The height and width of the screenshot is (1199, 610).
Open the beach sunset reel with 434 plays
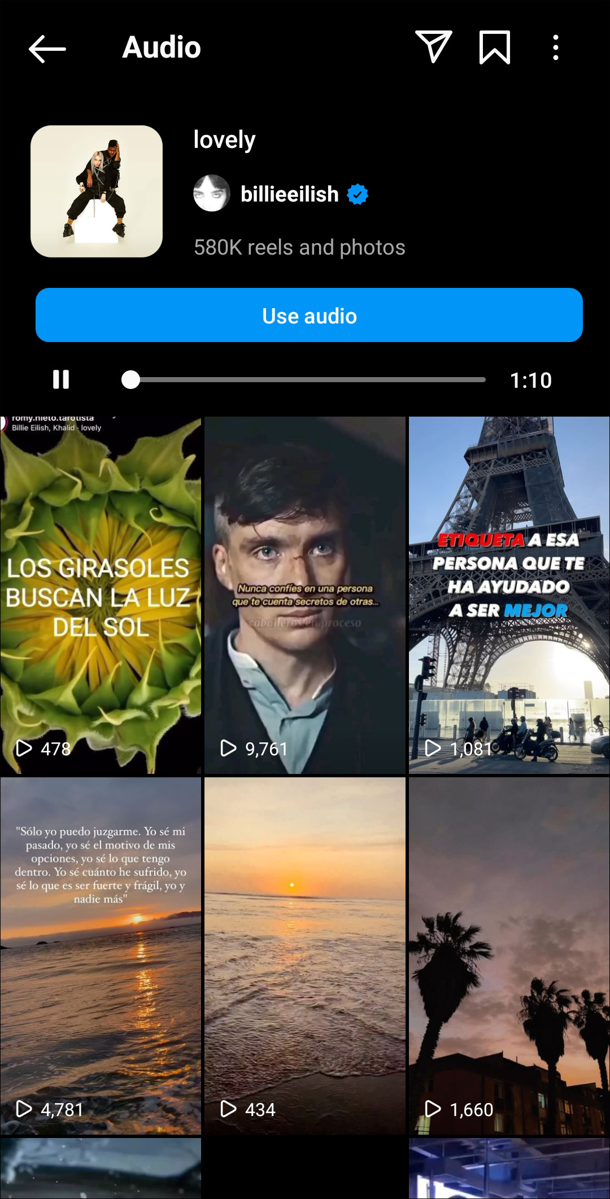point(305,956)
